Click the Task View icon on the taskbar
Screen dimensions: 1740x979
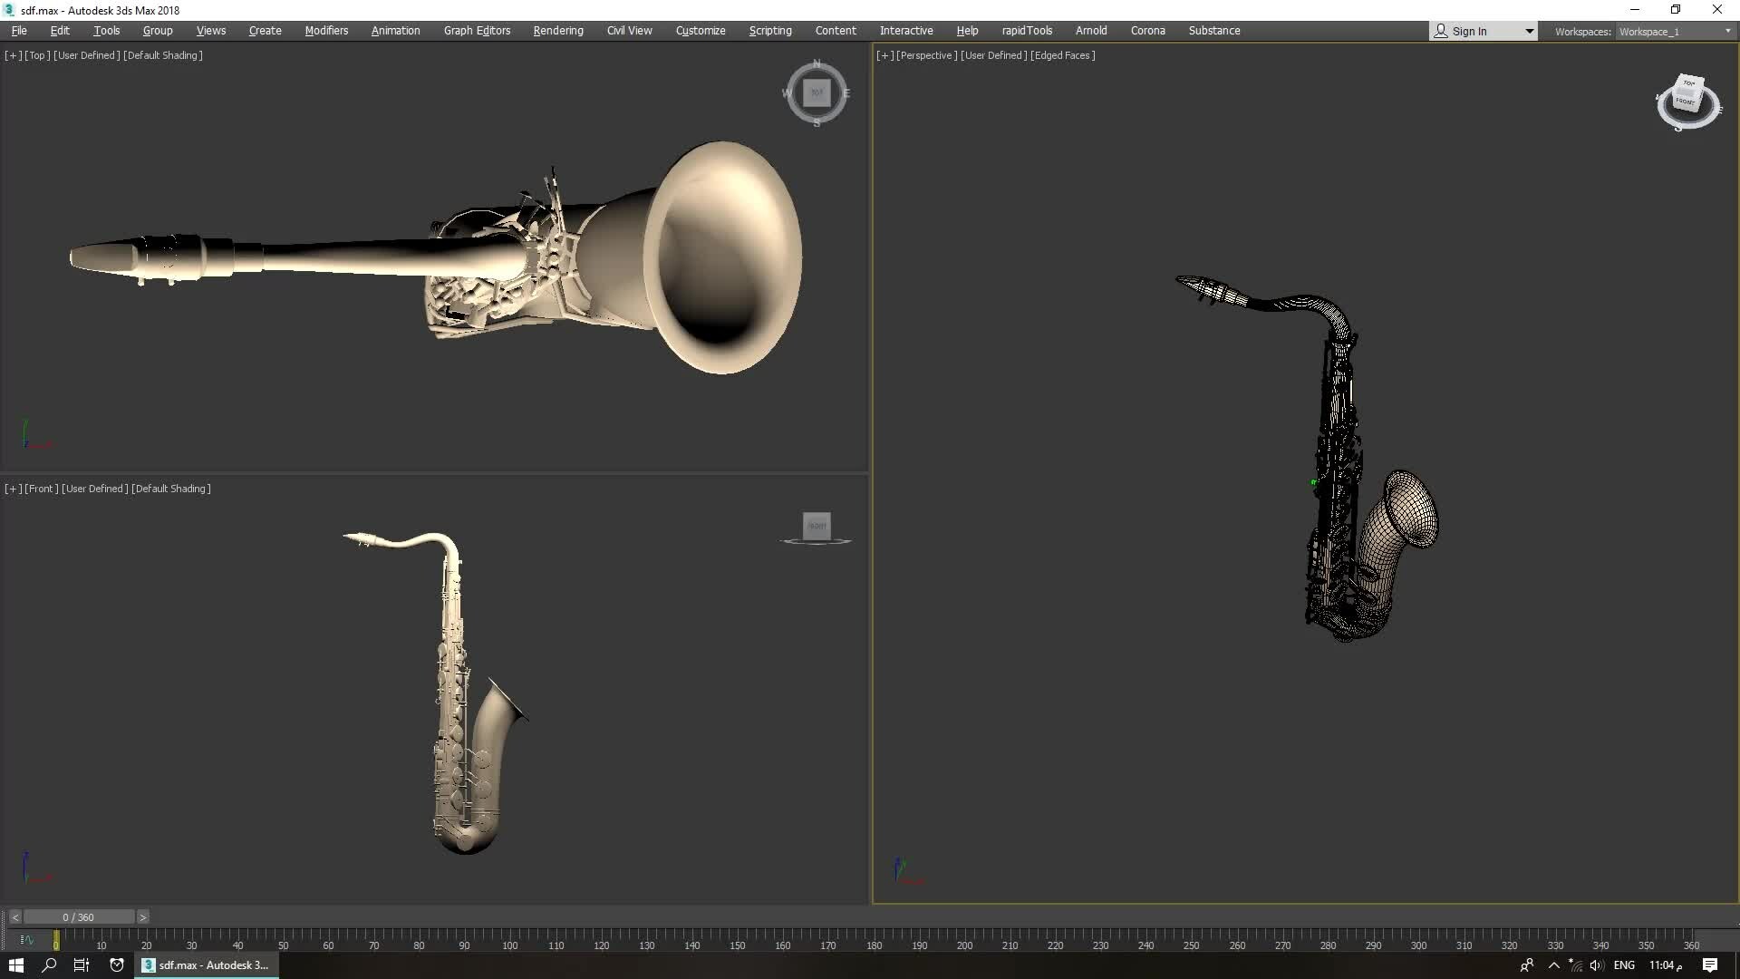click(81, 964)
